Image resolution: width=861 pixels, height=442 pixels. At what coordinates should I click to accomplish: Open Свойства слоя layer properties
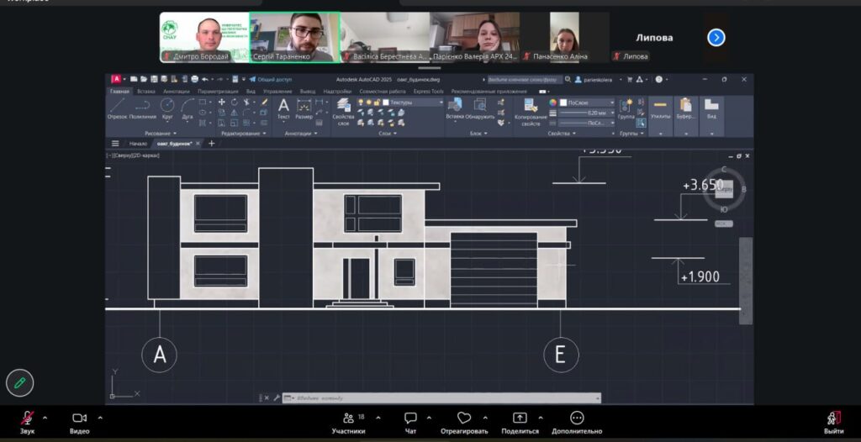pyautogui.click(x=343, y=109)
